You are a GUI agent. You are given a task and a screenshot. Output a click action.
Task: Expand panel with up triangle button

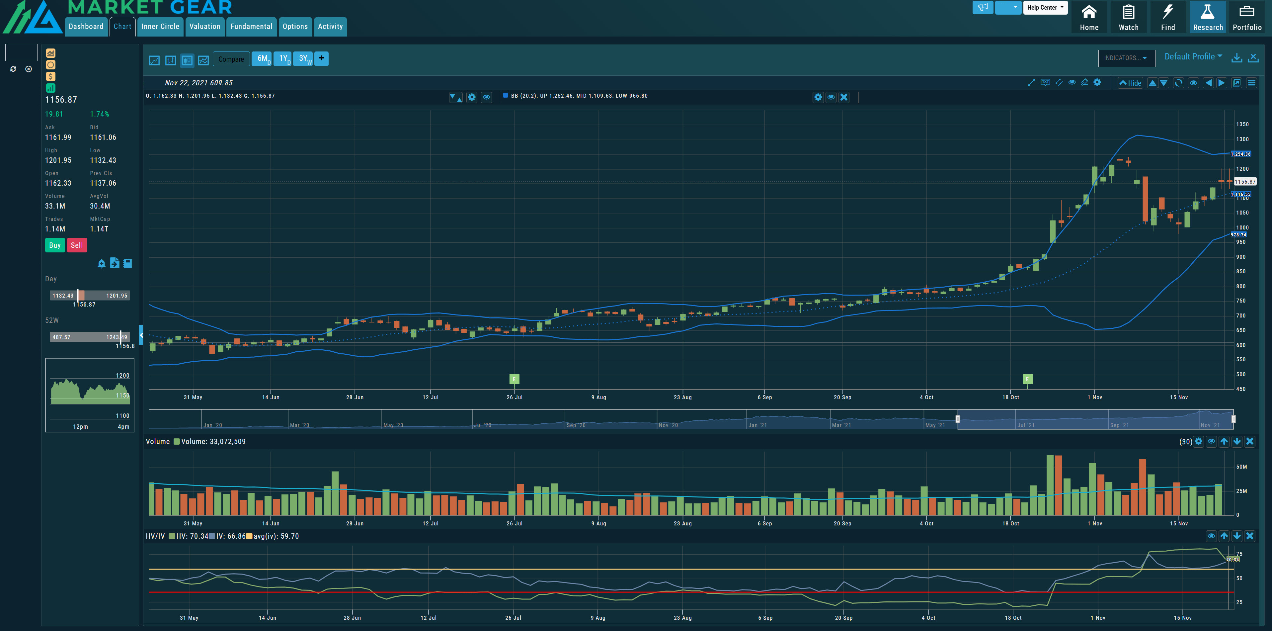(1152, 83)
